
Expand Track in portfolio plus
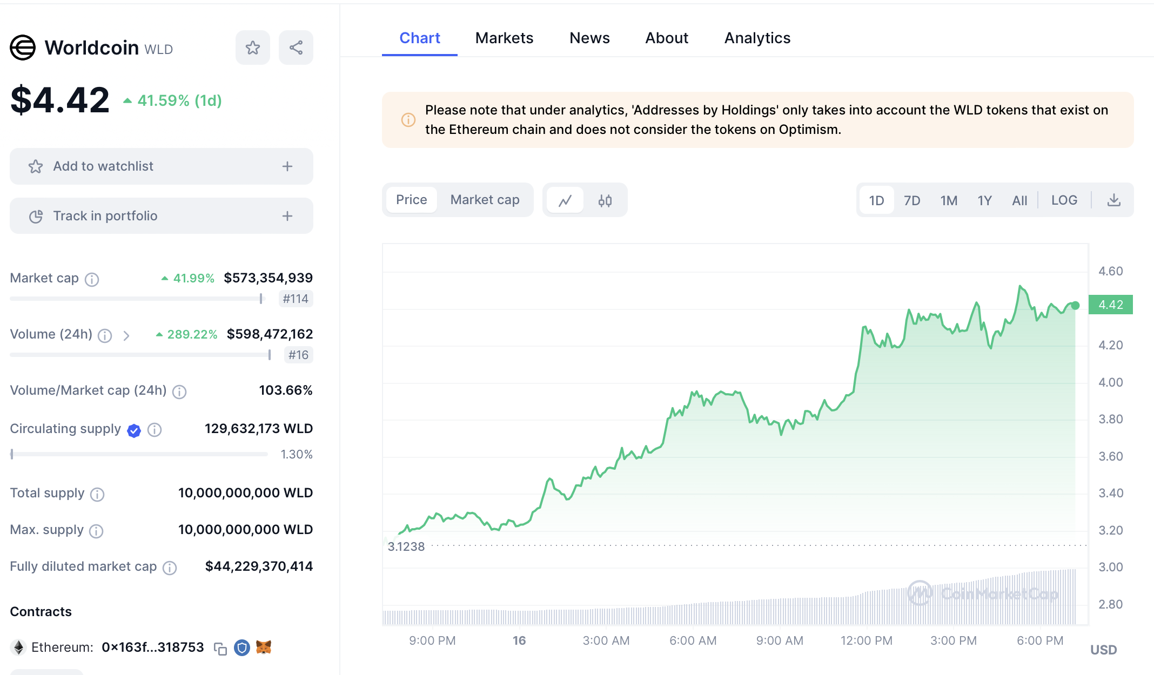point(287,216)
